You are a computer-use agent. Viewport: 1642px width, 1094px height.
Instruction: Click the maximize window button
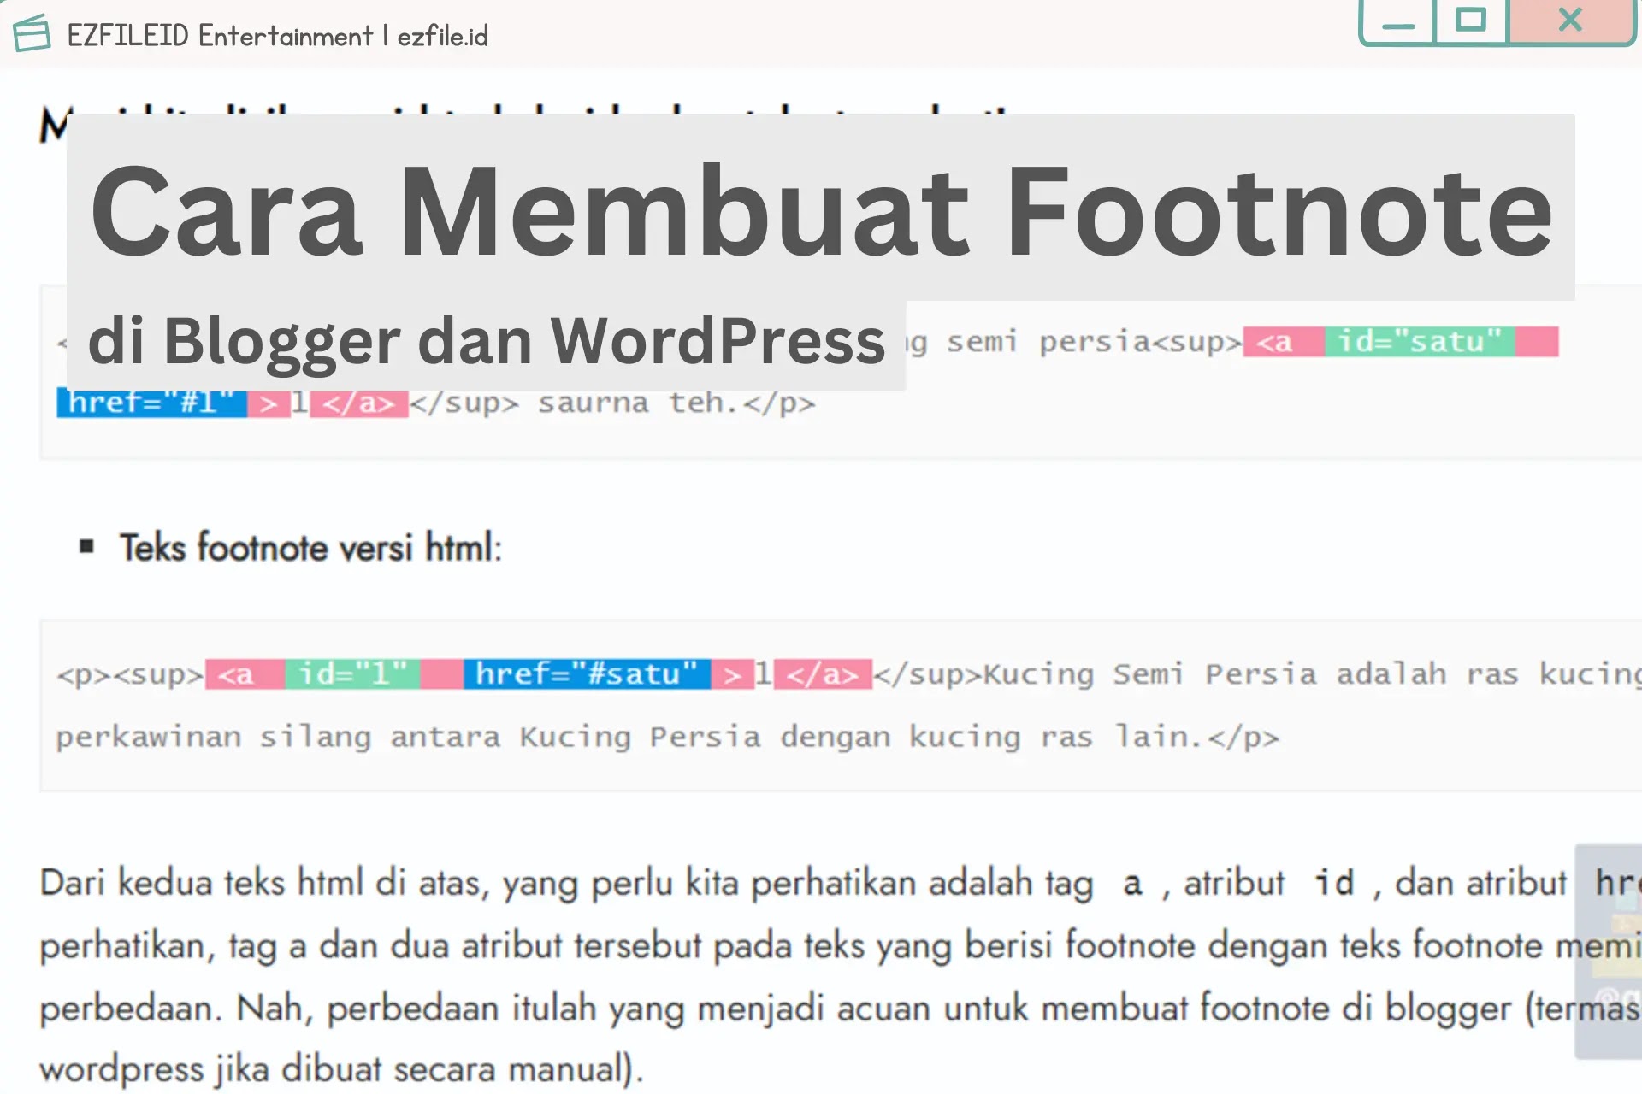[x=1470, y=21]
